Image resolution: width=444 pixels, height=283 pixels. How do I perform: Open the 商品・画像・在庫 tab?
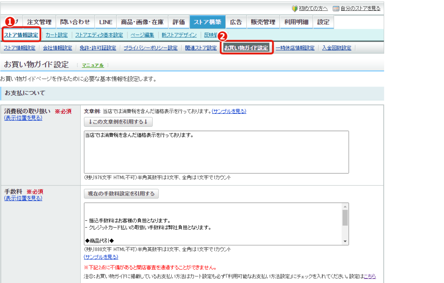(x=142, y=22)
